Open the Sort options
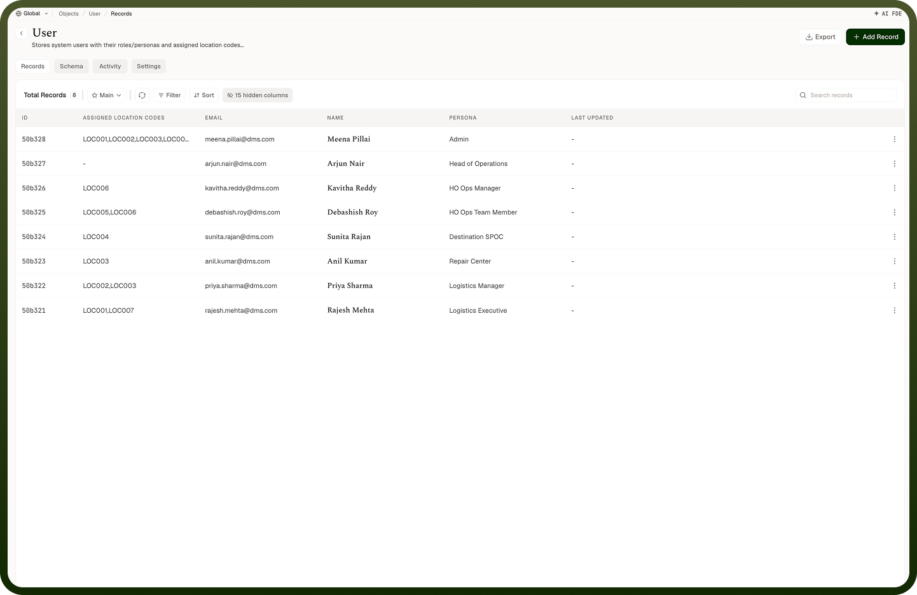The height and width of the screenshot is (595, 917). [x=204, y=95]
